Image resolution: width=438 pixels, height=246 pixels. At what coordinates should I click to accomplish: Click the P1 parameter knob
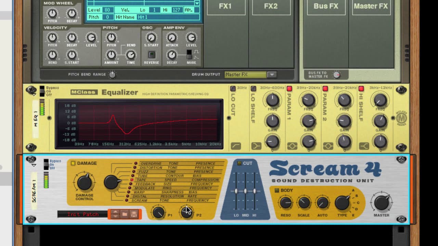158,212
